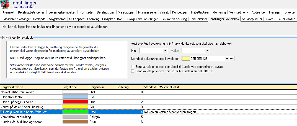Viewport: 297px width, 126px height.
Task: Click SMS text cell for Bil ferdig row
Action: (220, 112)
